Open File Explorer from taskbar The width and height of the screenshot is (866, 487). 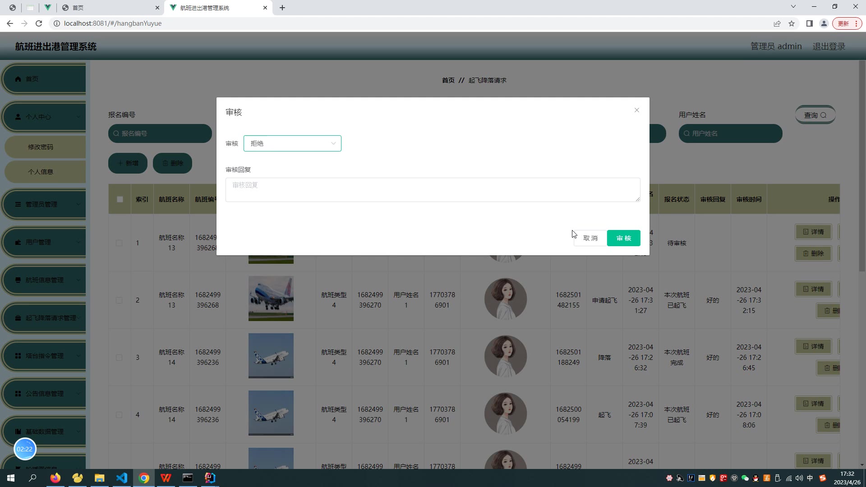(100, 478)
